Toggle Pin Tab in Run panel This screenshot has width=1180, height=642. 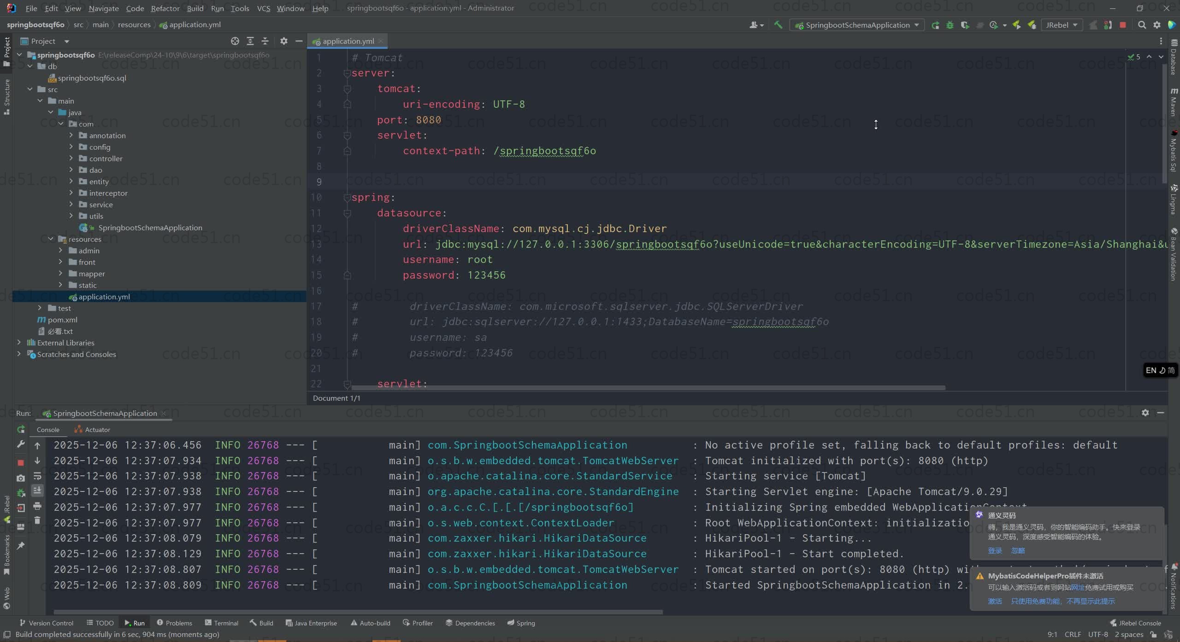21,545
